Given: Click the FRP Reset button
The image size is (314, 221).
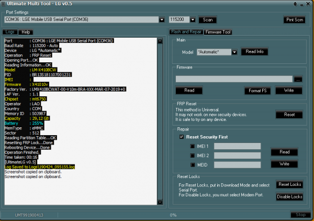Looking at the screenshot, I should (289, 115).
